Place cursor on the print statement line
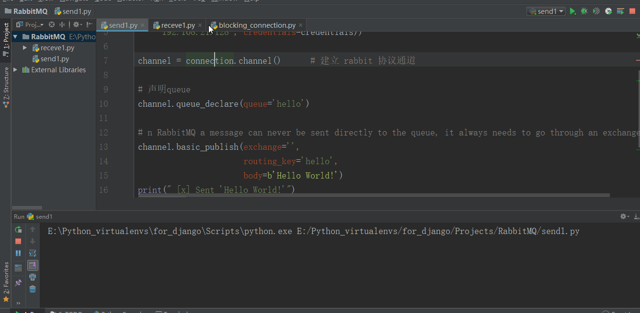The width and height of the screenshot is (640, 313). tap(216, 190)
